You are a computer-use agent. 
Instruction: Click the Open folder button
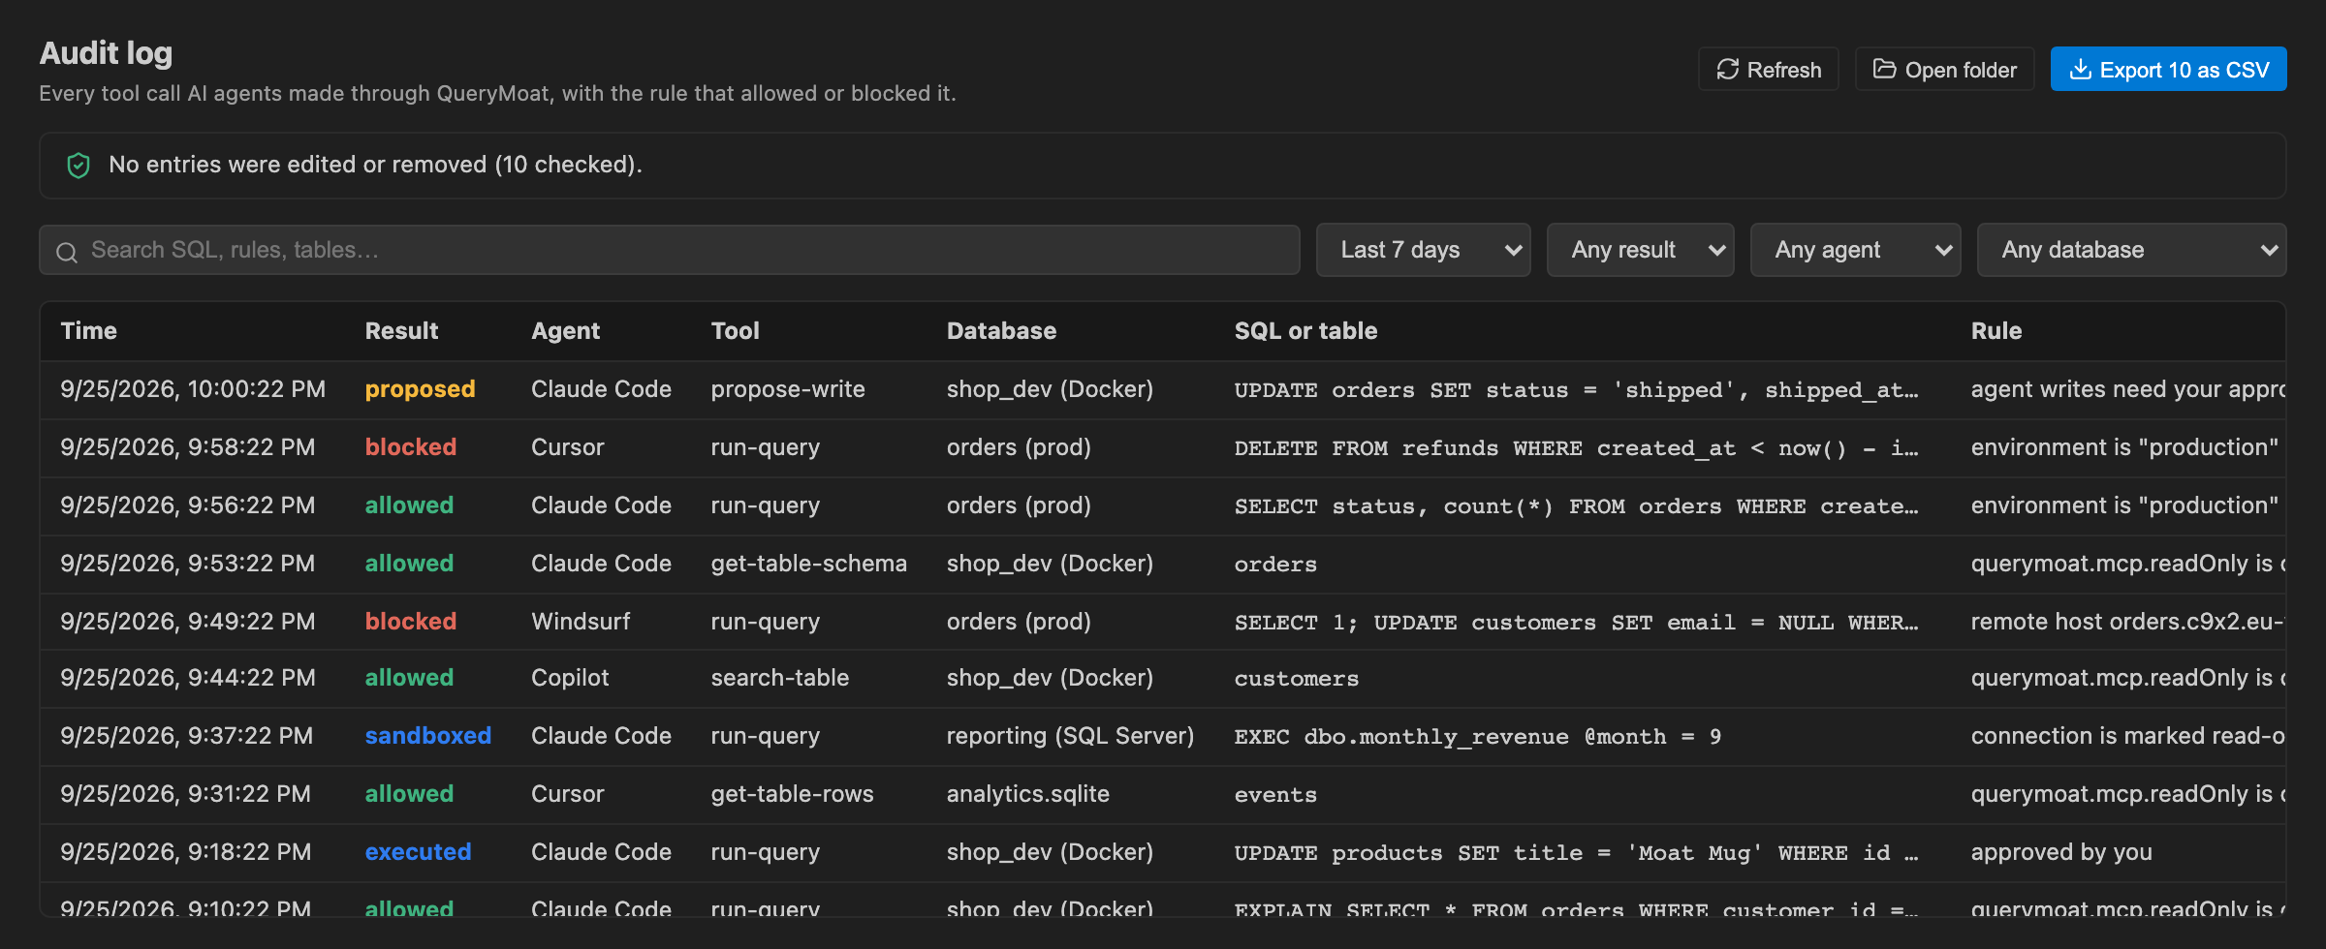[1944, 70]
